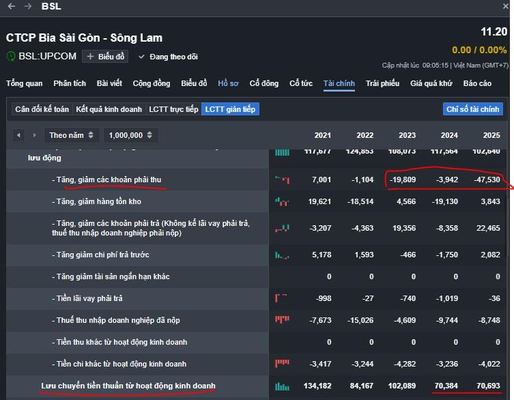Open mini chart for inventory change row
Viewport: 514px width, 400px height.
click(x=282, y=201)
